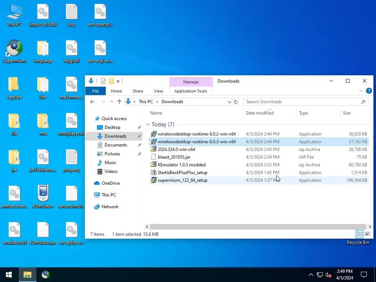376x282 pixels.
Task: Click the scrollbar right arrow
Action: click(370, 227)
